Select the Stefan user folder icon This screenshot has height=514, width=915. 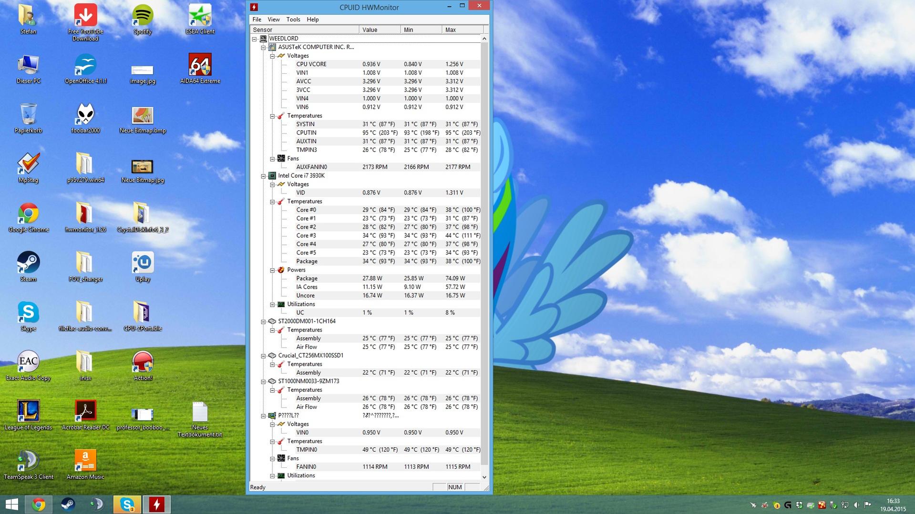click(x=28, y=20)
